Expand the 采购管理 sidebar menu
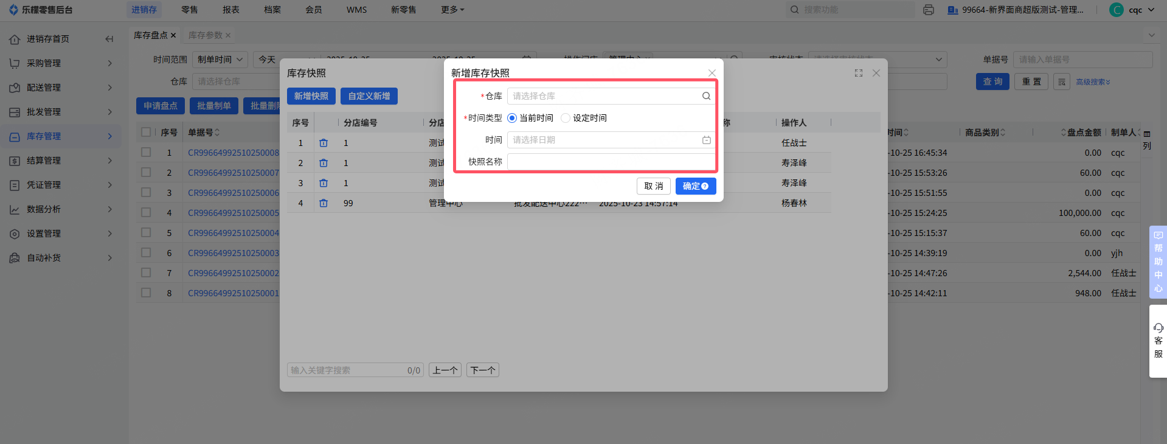1167x444 pixels. coord(109,63)
